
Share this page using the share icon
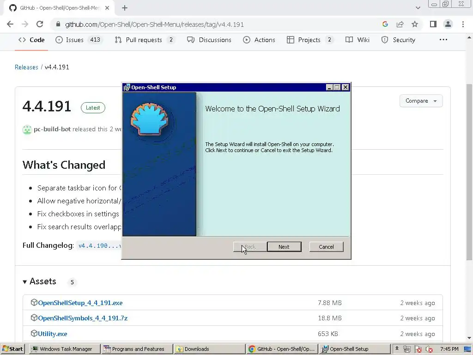pos(400,24)
